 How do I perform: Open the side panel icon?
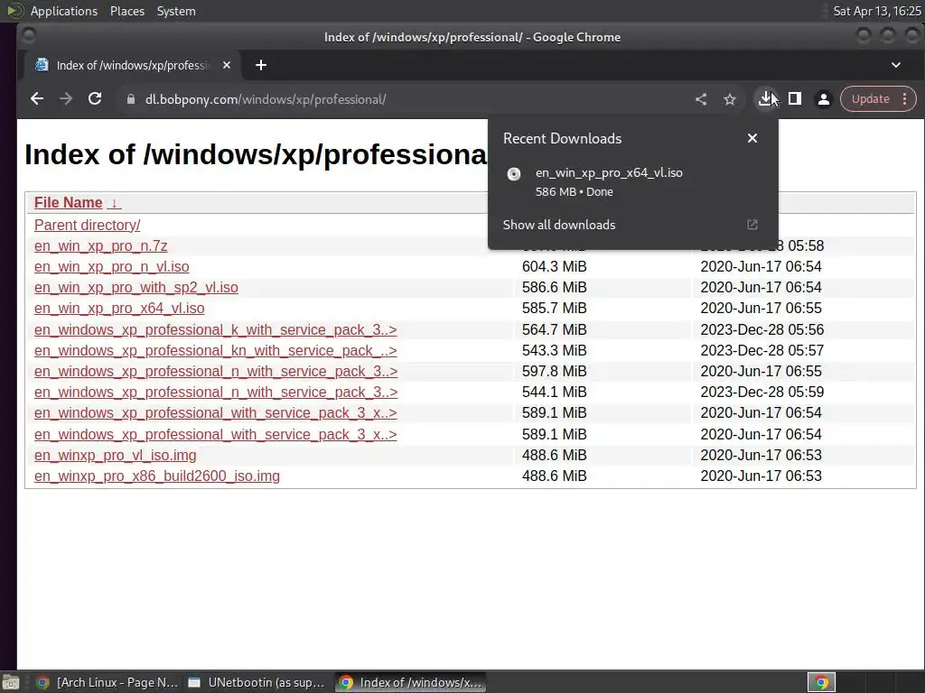coord(795,99)
